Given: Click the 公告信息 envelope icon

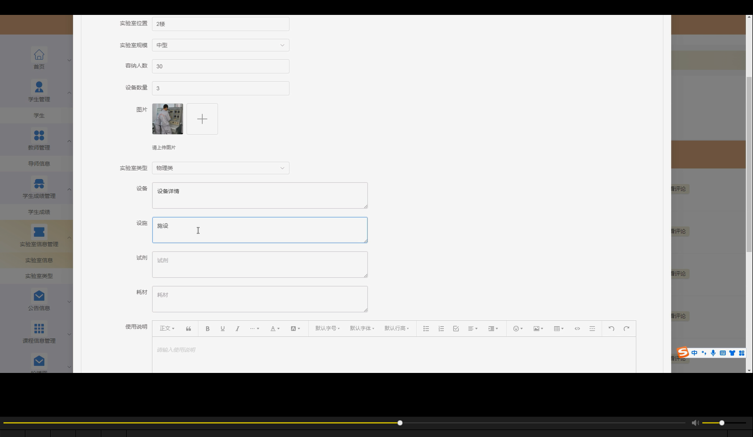Looking at the screenshot, I should [39, 296].
